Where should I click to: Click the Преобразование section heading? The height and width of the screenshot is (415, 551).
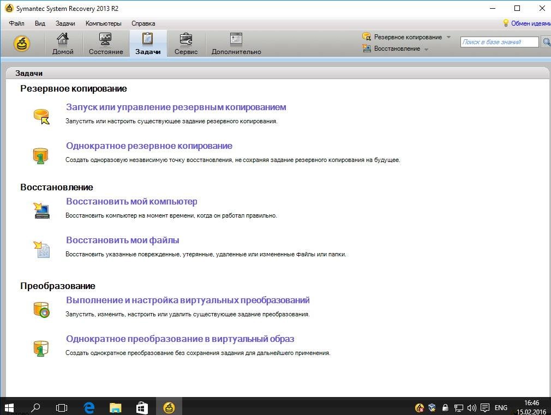[58, 286]
